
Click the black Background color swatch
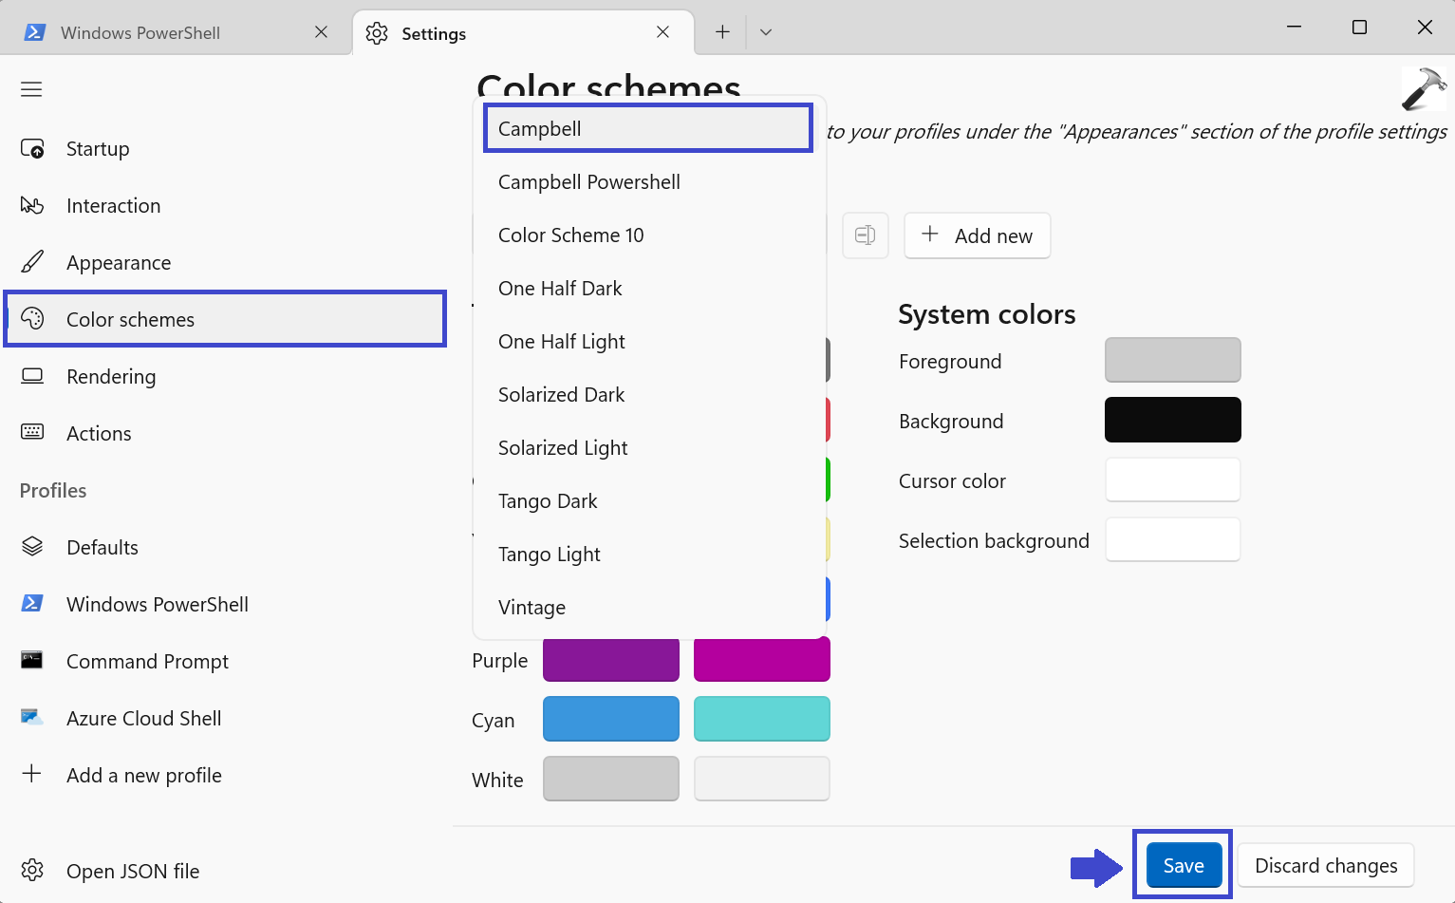point(1172,420)
